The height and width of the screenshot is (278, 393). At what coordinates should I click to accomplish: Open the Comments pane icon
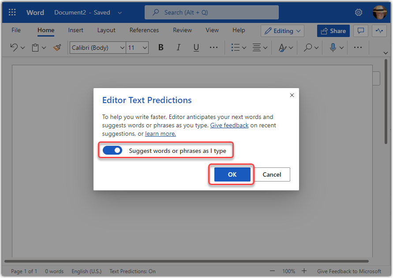361,31
